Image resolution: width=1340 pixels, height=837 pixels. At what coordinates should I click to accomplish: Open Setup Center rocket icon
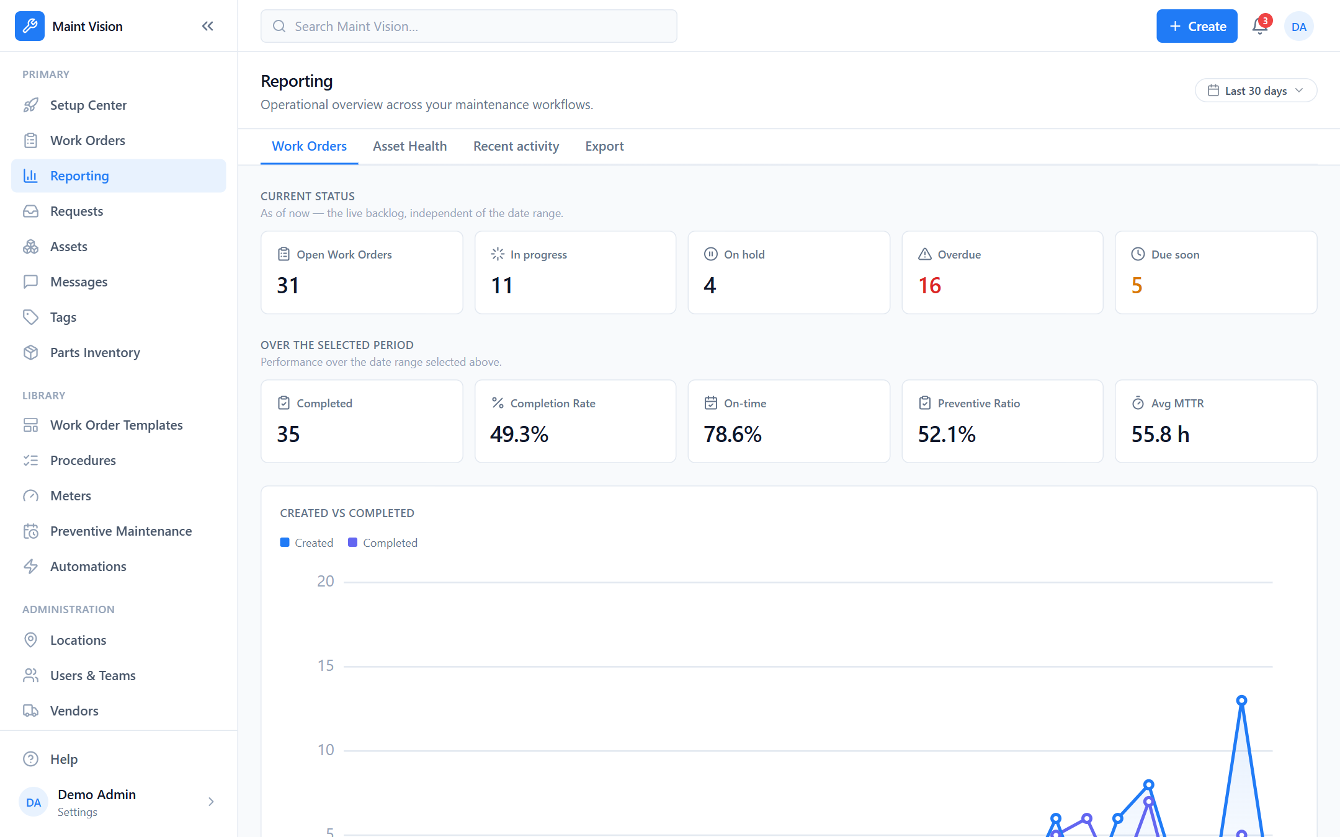30,105
